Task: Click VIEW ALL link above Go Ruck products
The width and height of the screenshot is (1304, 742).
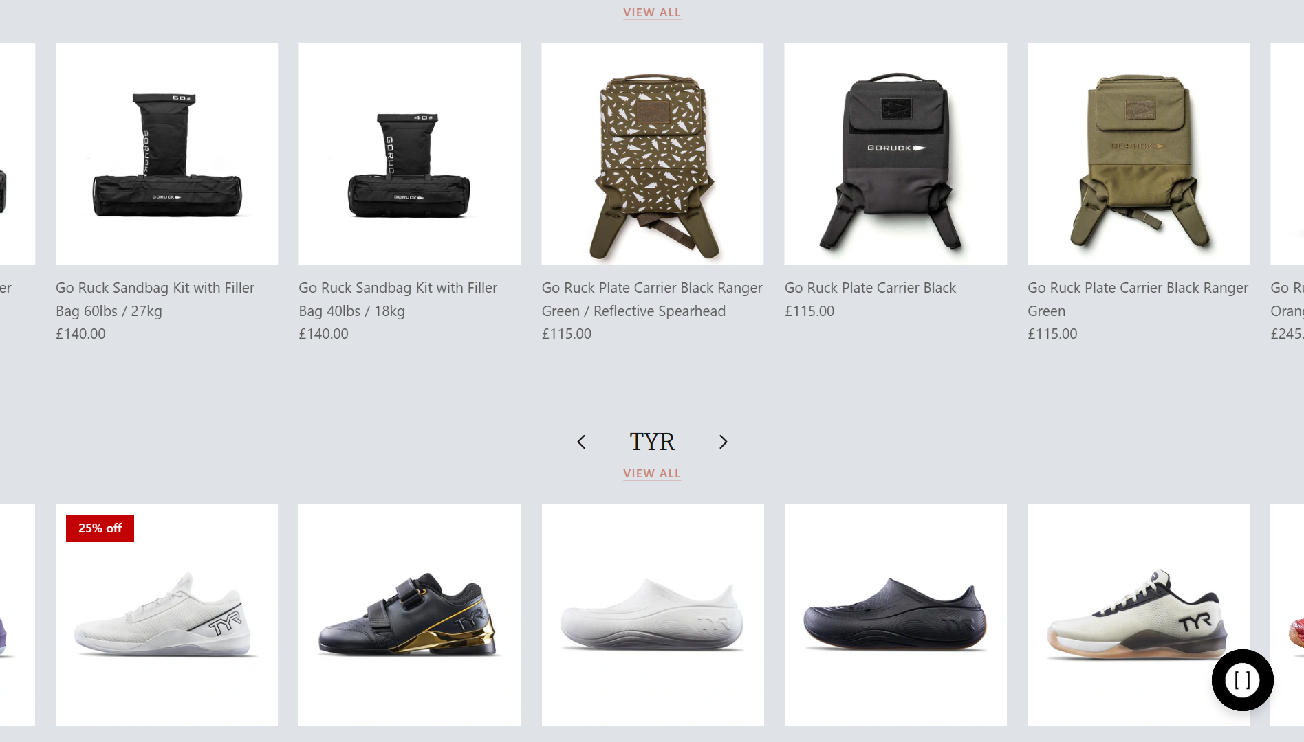Action: [652, 12]
